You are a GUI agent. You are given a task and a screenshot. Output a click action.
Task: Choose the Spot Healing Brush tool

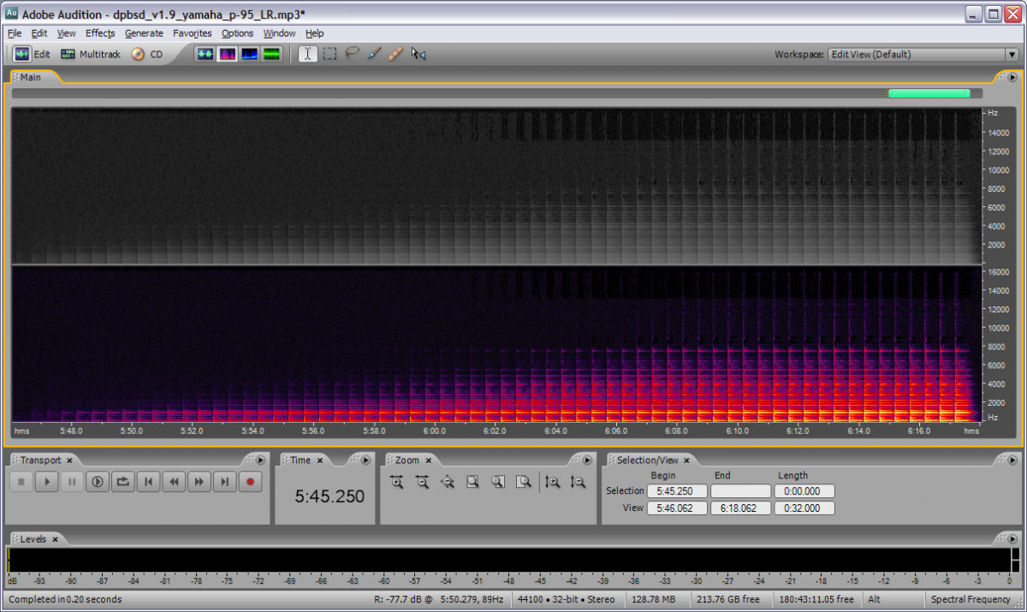click(395, 54)
